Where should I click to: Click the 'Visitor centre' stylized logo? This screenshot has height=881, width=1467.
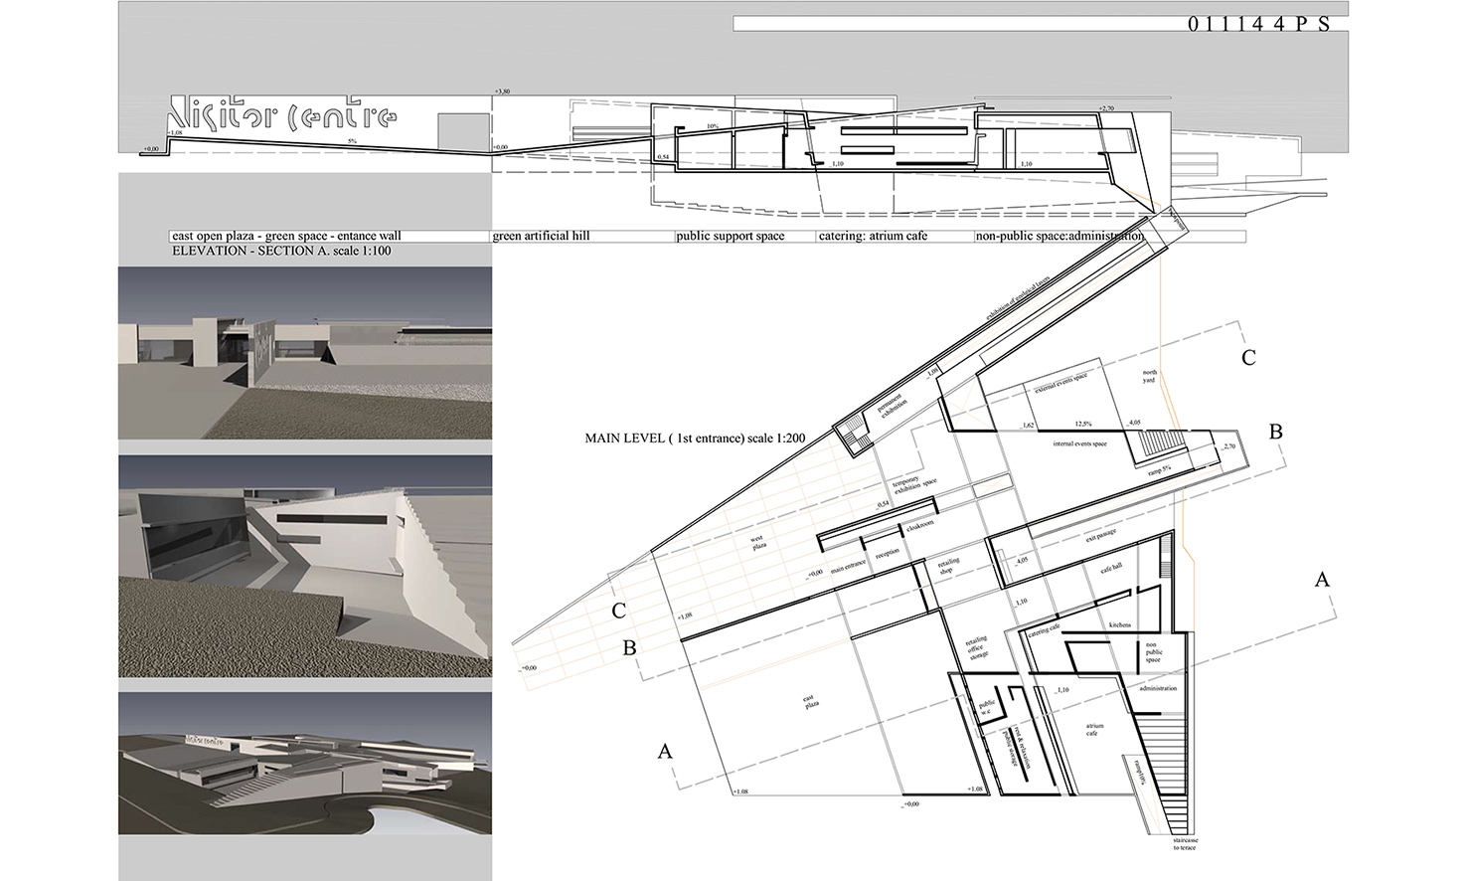point(284,117)
